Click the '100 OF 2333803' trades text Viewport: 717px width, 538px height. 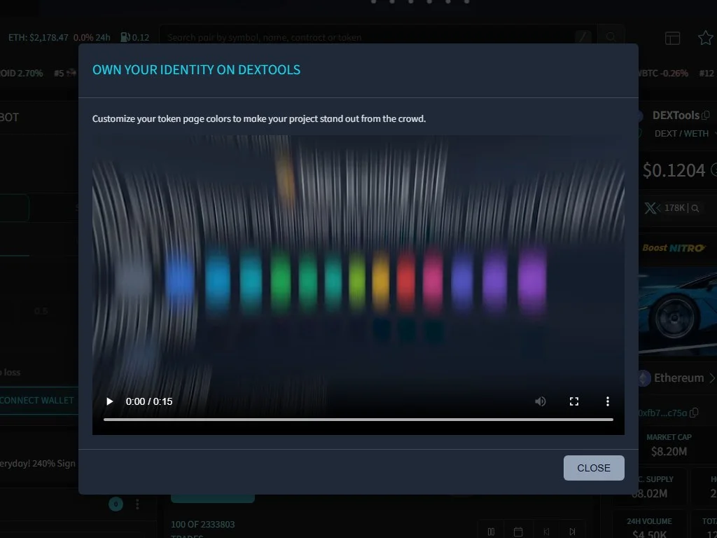202,524
